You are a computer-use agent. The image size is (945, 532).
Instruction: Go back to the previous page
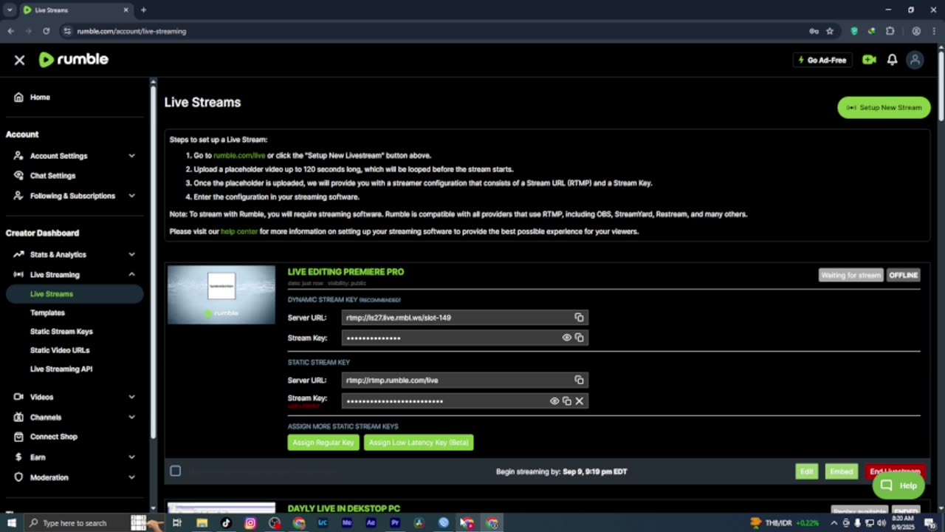pyautogui.click(x=10, y=31)
